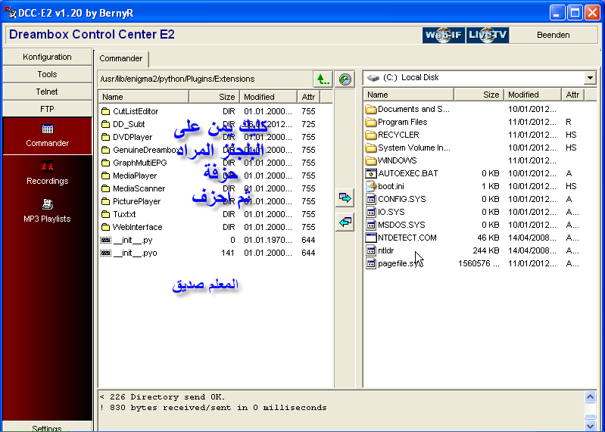Select the WINDOWS folder icon
Viewport: 605px width, 432px height.
[x=371, y=160]
